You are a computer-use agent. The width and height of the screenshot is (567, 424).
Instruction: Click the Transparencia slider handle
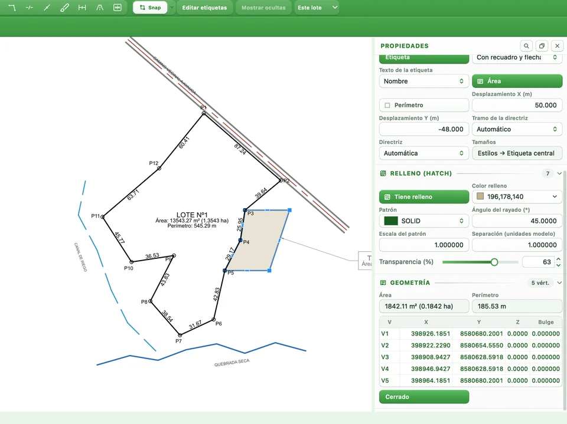494,262
